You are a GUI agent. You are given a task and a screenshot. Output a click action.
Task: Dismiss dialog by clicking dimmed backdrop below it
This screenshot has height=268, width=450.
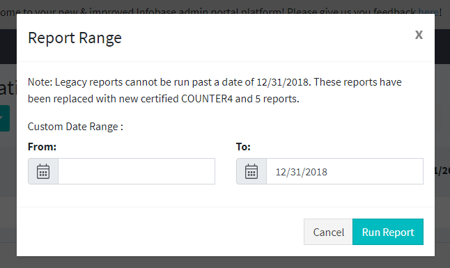225,262
